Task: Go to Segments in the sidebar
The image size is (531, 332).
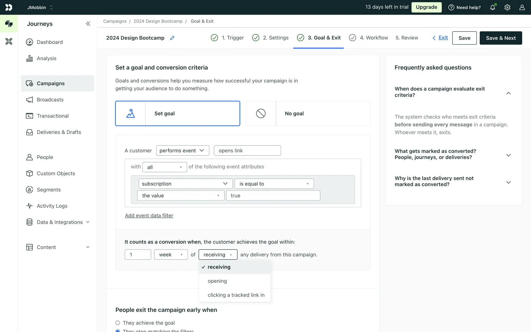Action: tap(48, 190)
